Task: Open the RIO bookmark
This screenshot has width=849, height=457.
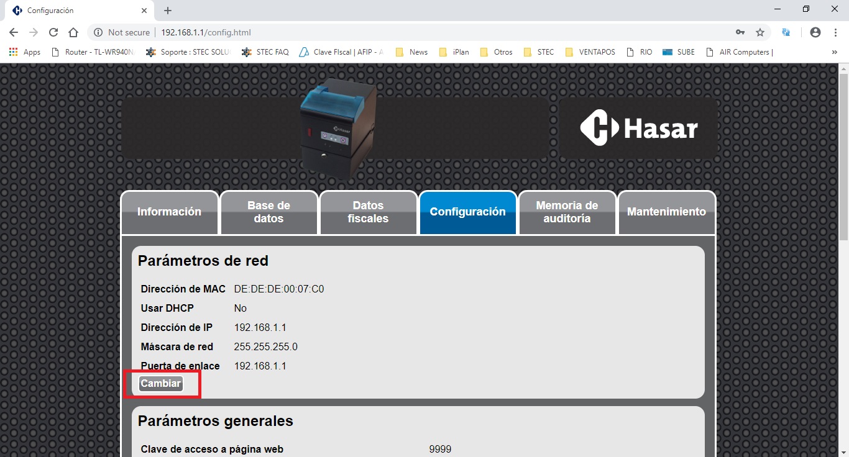Action: pyautogui.click(x=639, y=52)
